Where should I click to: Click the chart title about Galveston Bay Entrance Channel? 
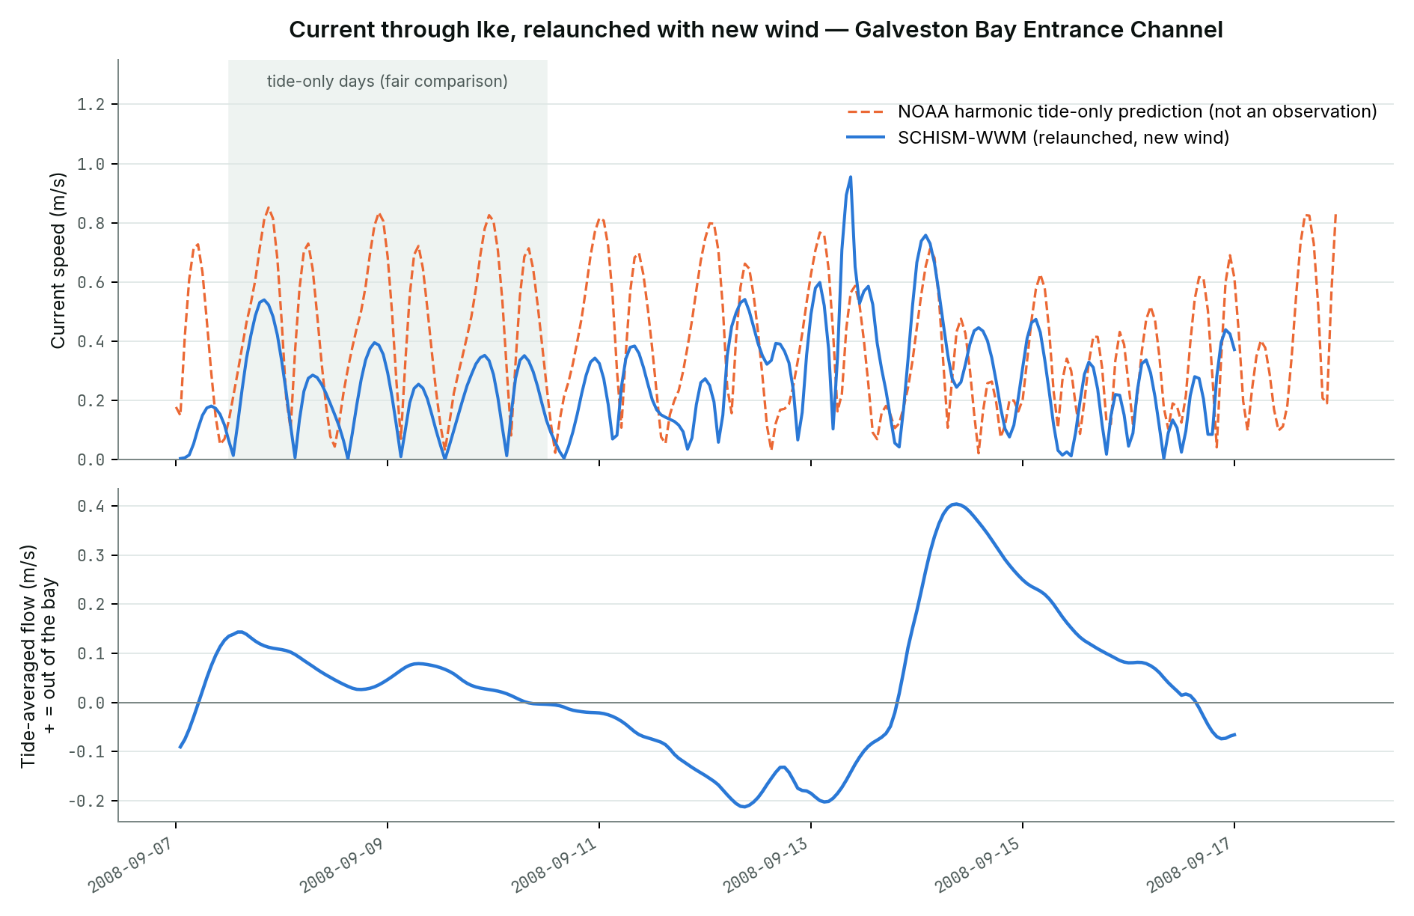[756, 30]
